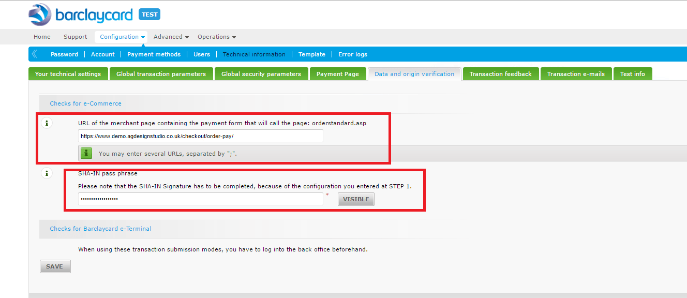687x298 pixels.
Task: Click the merchant page URL input field
Action: (x=201, y=136)
